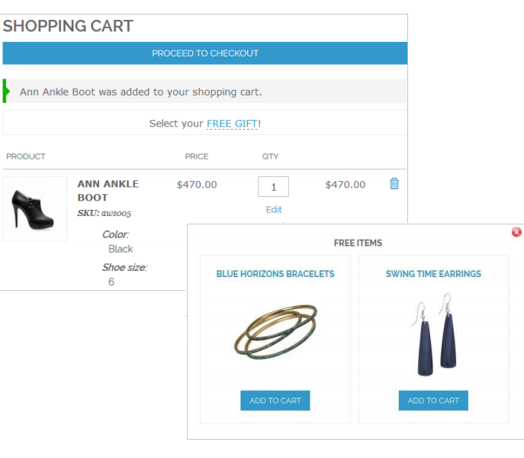This screenshot has height=458, width=524.
Task: Click the 'added to your shopping cart' message
Action: [x=140, y=92]
